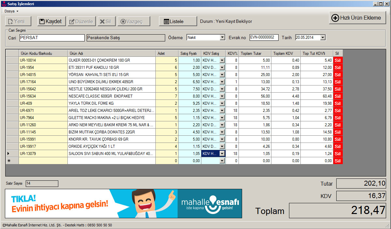Screen dimensions: 391x229
Task: Open the Listele list view
Action: (178, 22)
